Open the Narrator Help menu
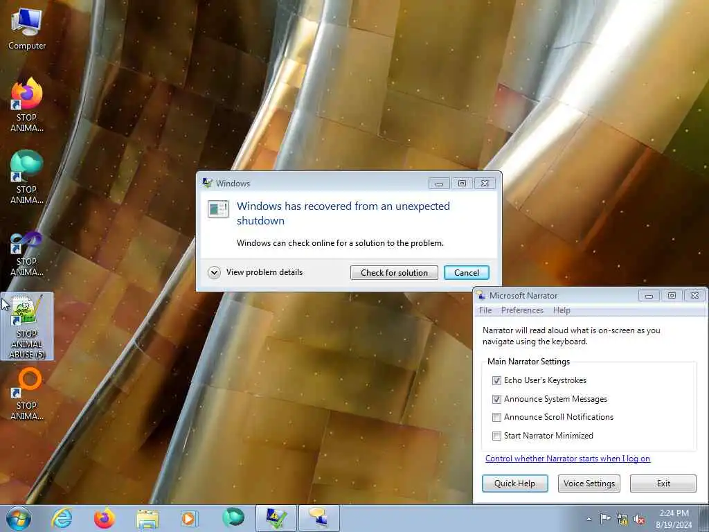This screenshot has height=532, width=709. (562, 310)
